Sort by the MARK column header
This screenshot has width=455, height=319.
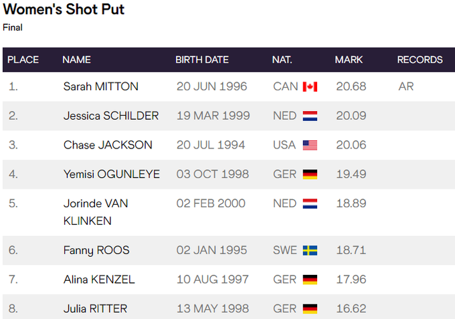(349, 60)
